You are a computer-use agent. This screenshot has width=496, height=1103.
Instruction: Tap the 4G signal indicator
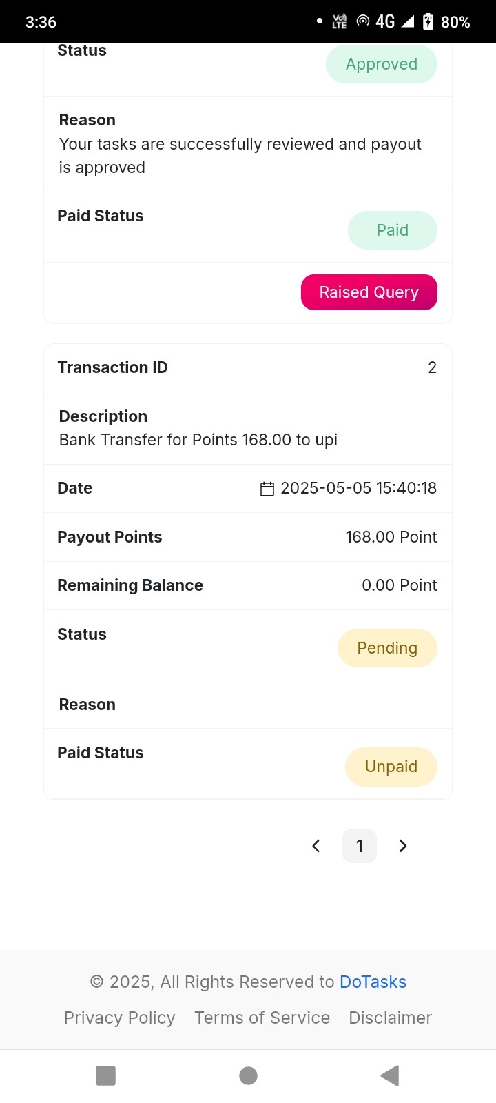[394, 21]
